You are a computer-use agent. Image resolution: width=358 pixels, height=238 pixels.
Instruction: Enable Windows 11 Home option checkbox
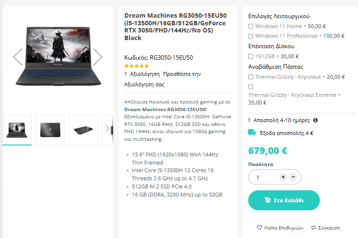251,26
